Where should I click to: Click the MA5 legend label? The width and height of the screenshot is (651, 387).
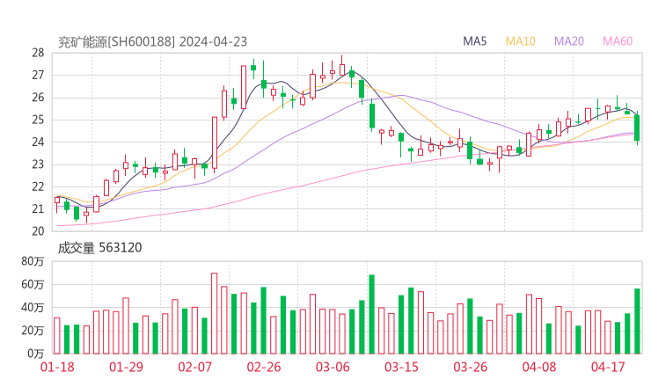474,41
